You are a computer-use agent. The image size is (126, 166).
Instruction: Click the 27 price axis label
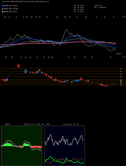point(121,72)
